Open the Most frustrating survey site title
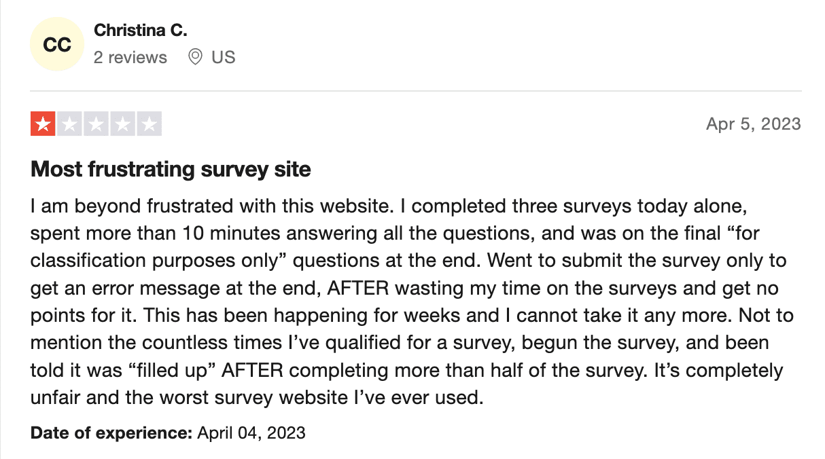This screenshot has height=459, width=825. 171,169
